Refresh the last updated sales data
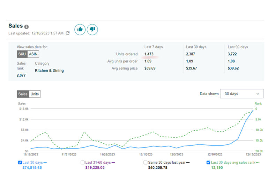 click(68, 33)
